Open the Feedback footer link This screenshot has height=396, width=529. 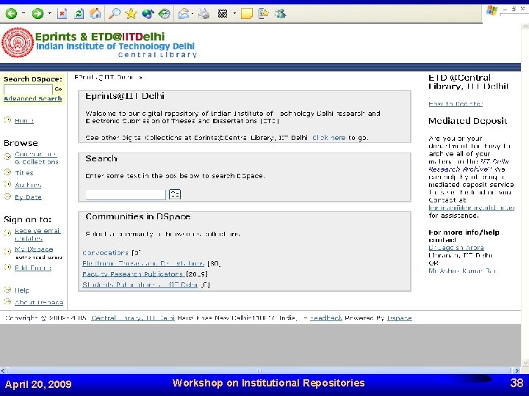click(x=326, y=318)
